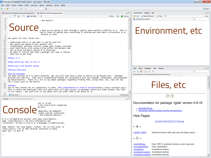Open the Import Dataset dropdown

pyautogui.click(x=148, y=16)
